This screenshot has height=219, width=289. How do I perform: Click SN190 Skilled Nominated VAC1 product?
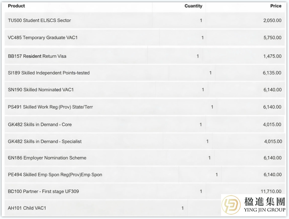click(x=41, y=90)
